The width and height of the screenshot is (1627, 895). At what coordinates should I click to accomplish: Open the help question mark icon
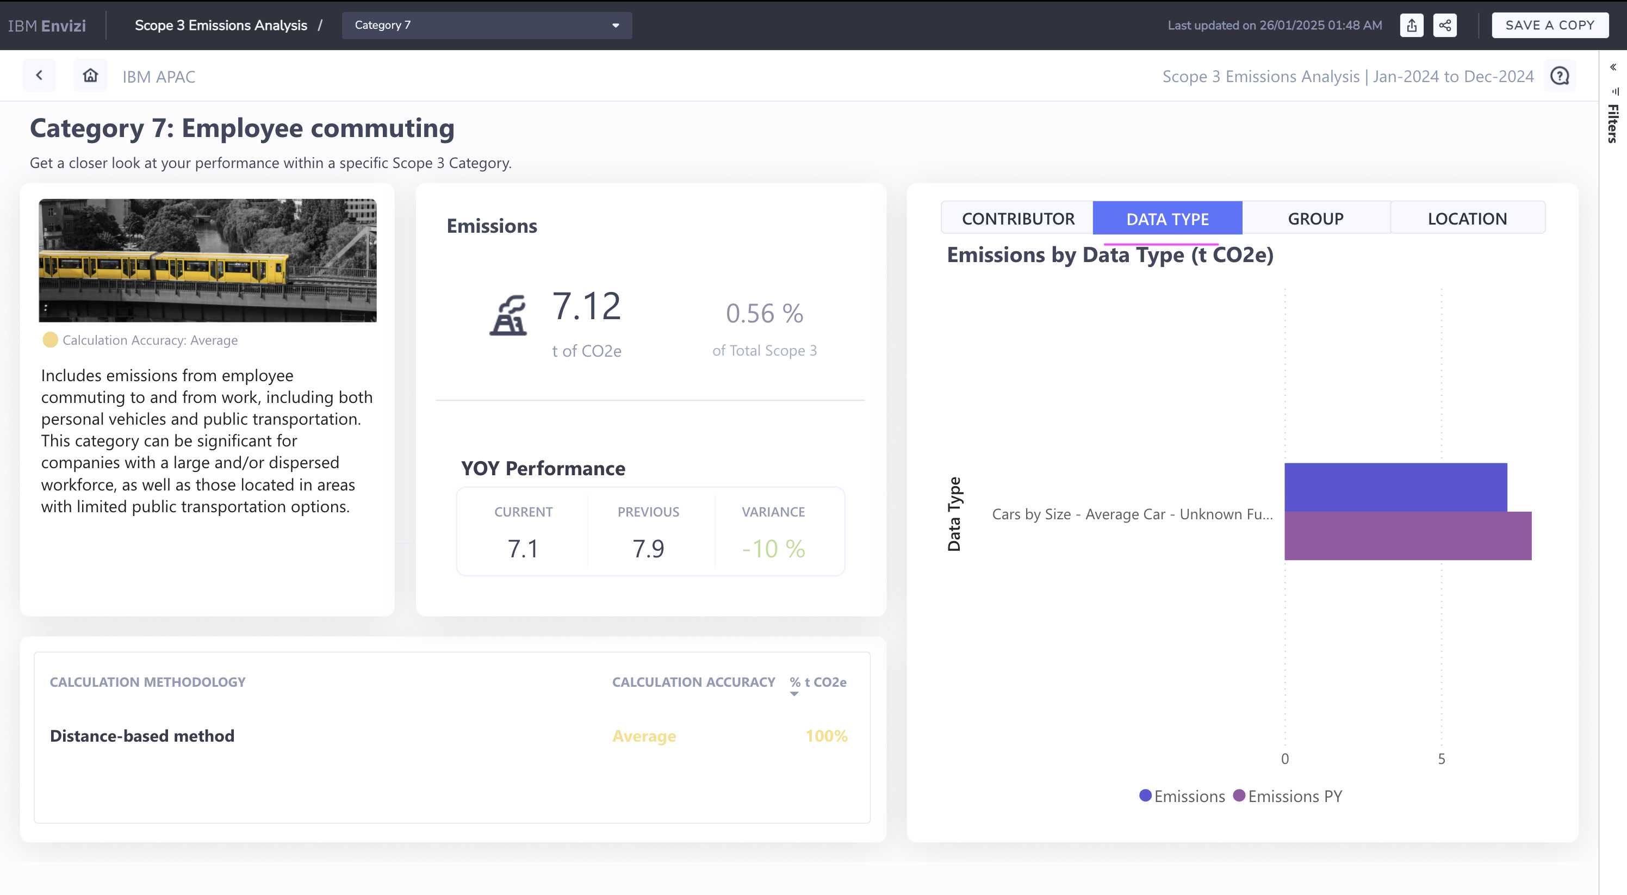(x=1560, y=76)
